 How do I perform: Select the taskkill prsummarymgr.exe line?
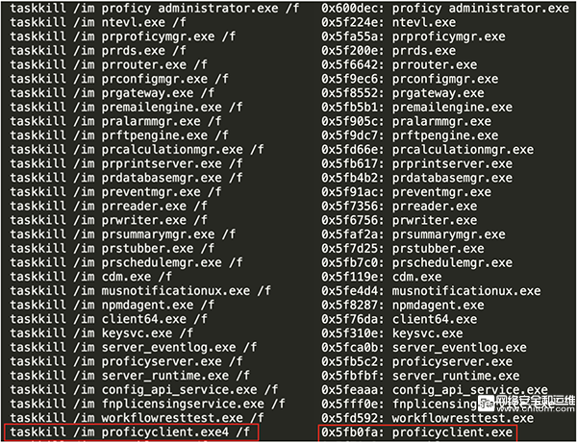122,234
